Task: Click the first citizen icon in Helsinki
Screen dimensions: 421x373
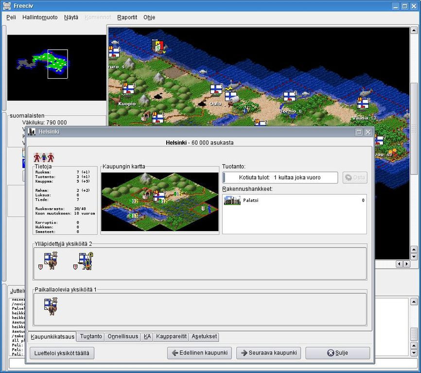Action: coord(37,157)
